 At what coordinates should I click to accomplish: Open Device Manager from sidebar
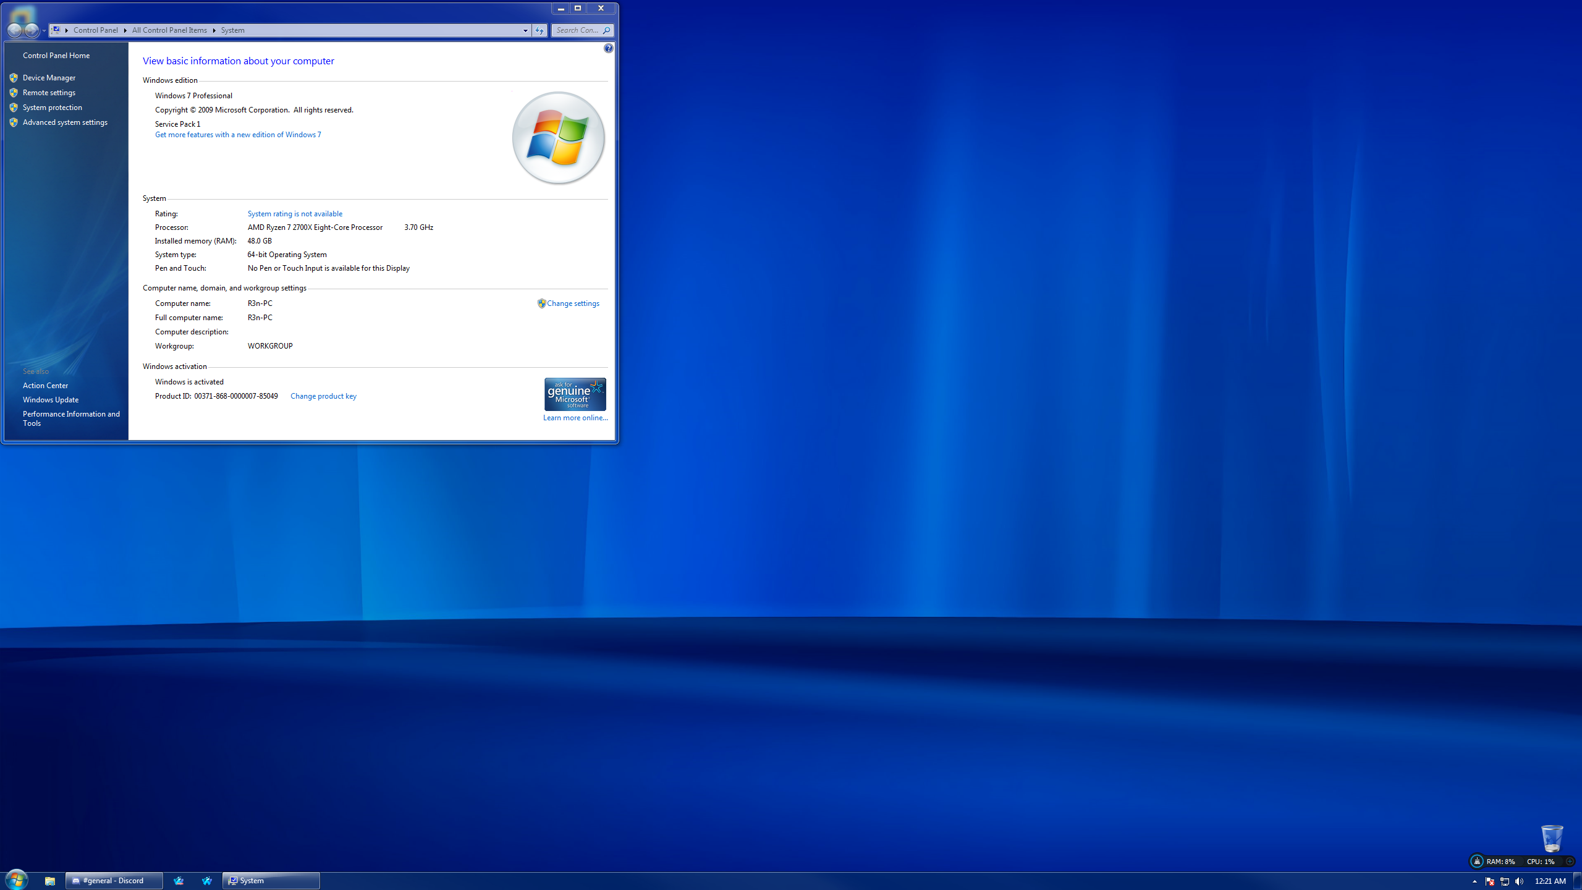49,78
